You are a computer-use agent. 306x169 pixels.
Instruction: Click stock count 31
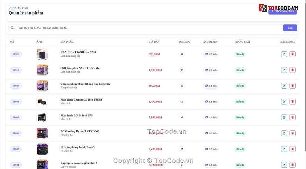pyautogui.click(x=182, y=54)
